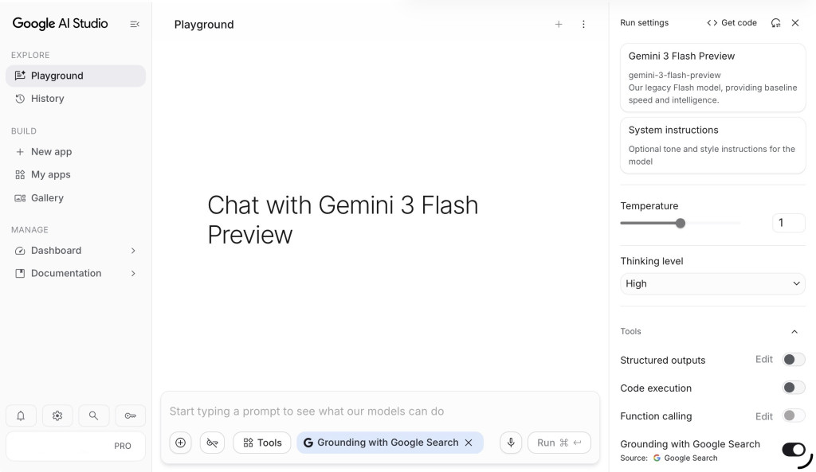This screenshot has width=816, height=472.
Task: Click the search magnifier icon in the sidebar
Action: tap(94, 415)
